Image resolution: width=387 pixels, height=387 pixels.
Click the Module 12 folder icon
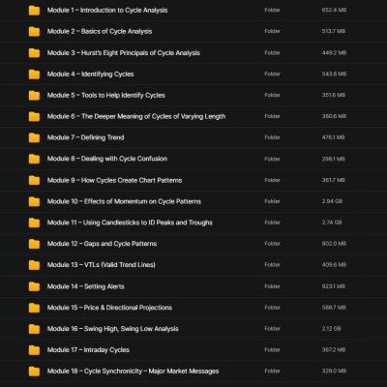pyautogui.click(x=34, y=244)
